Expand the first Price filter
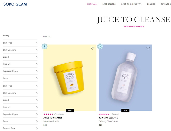 (20, 78)
